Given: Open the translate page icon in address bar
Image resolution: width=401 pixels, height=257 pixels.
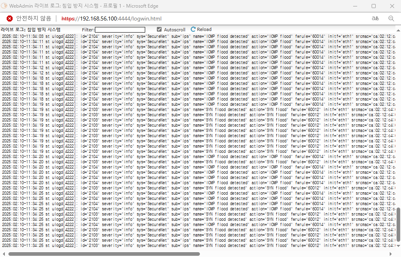Looking at the screenshot, I should click(375, 19).
